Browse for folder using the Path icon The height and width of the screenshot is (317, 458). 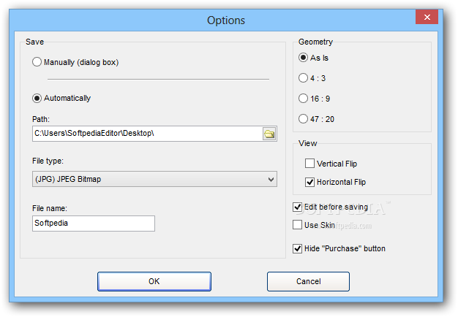(x=269, y=134)
